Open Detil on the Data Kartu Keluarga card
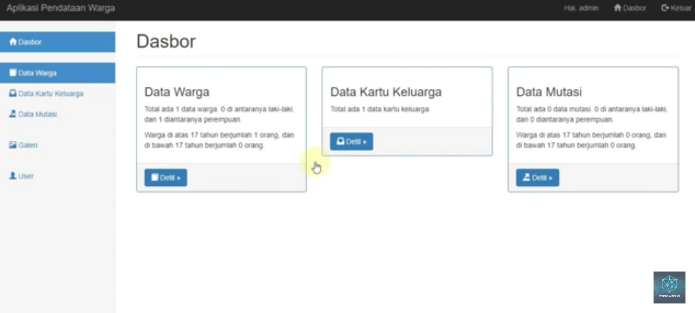This screenshot has height=313, width=695. [352, 141]
